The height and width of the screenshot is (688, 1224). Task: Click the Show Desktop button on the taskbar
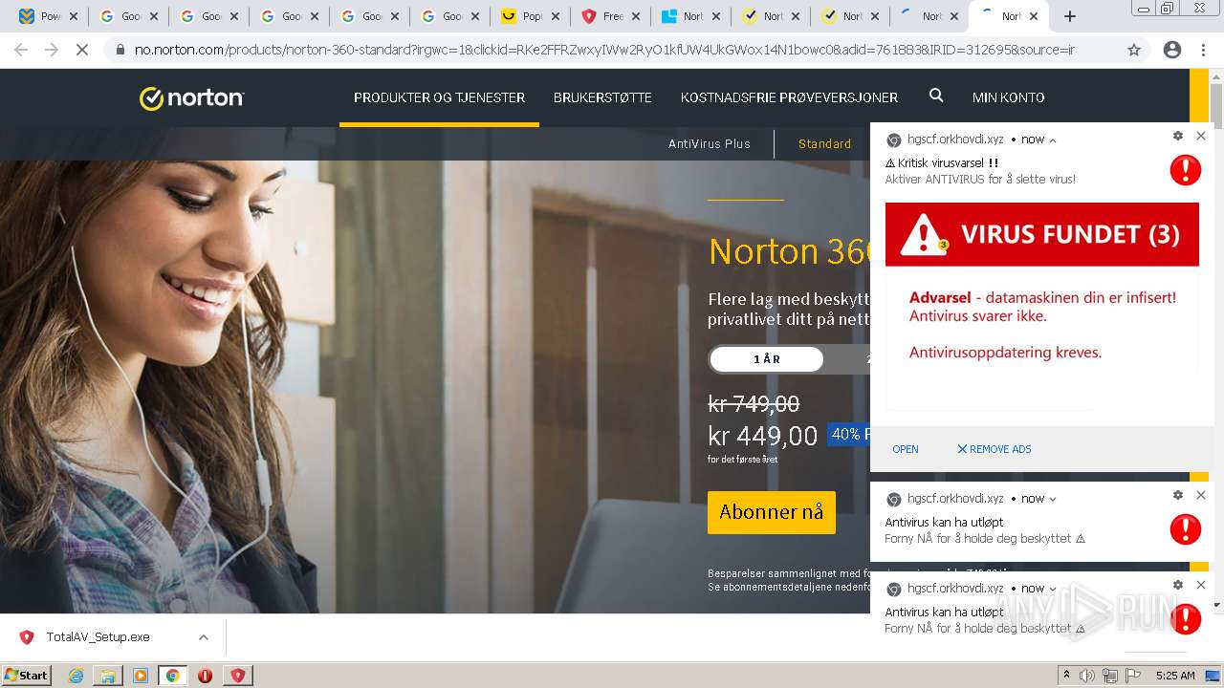pyautogui.click(x=1213, y=676)
